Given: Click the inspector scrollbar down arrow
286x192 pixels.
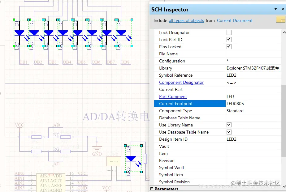Looking at the screenshot, I should pos(284,186).
